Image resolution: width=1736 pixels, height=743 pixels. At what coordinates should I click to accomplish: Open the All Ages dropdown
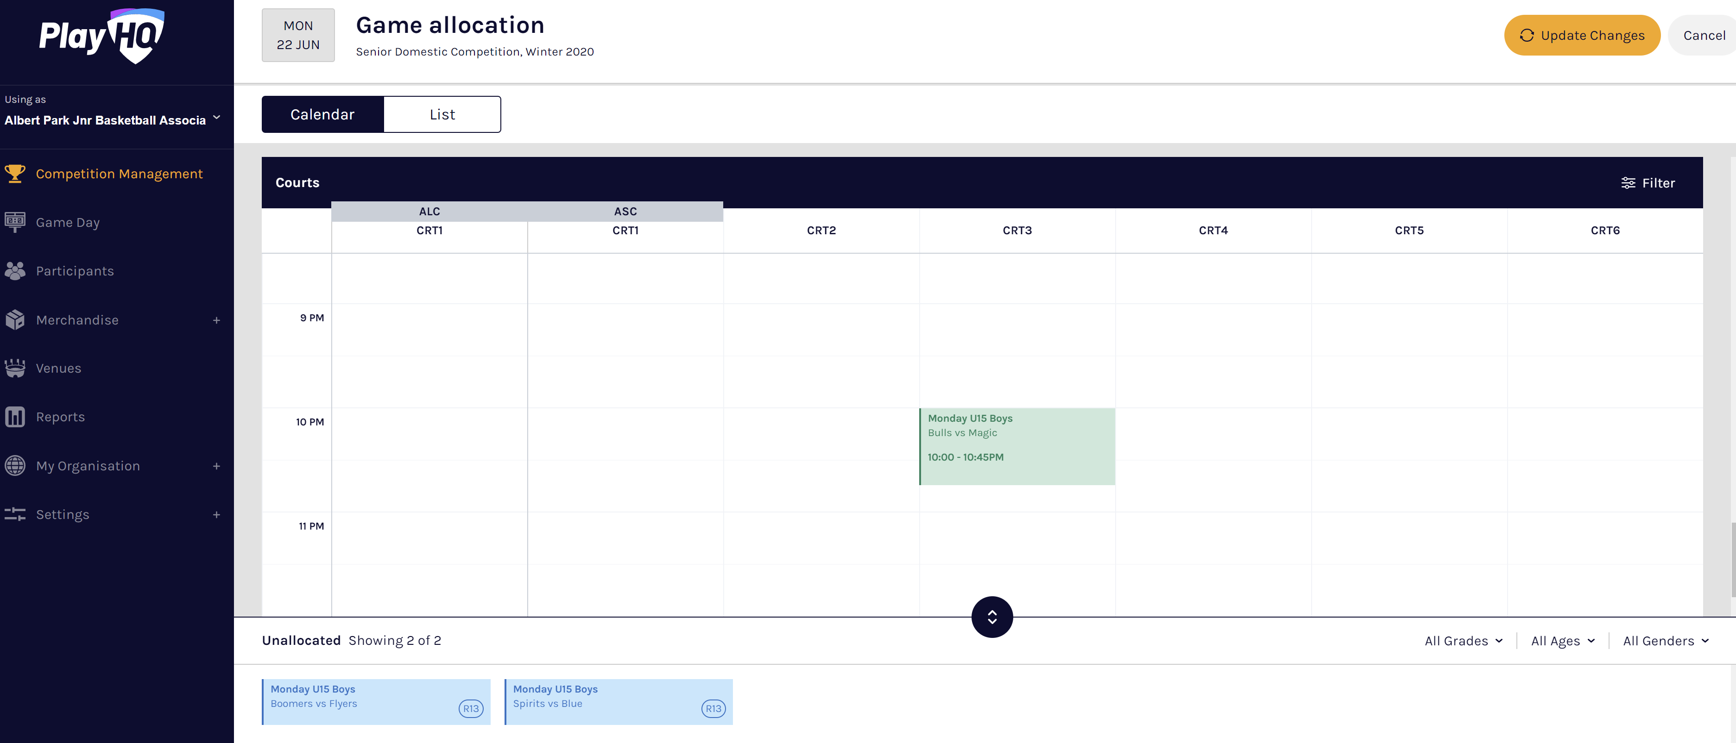[1562, 641]
